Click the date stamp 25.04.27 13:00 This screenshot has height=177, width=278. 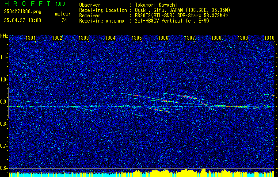click(23, 20)
